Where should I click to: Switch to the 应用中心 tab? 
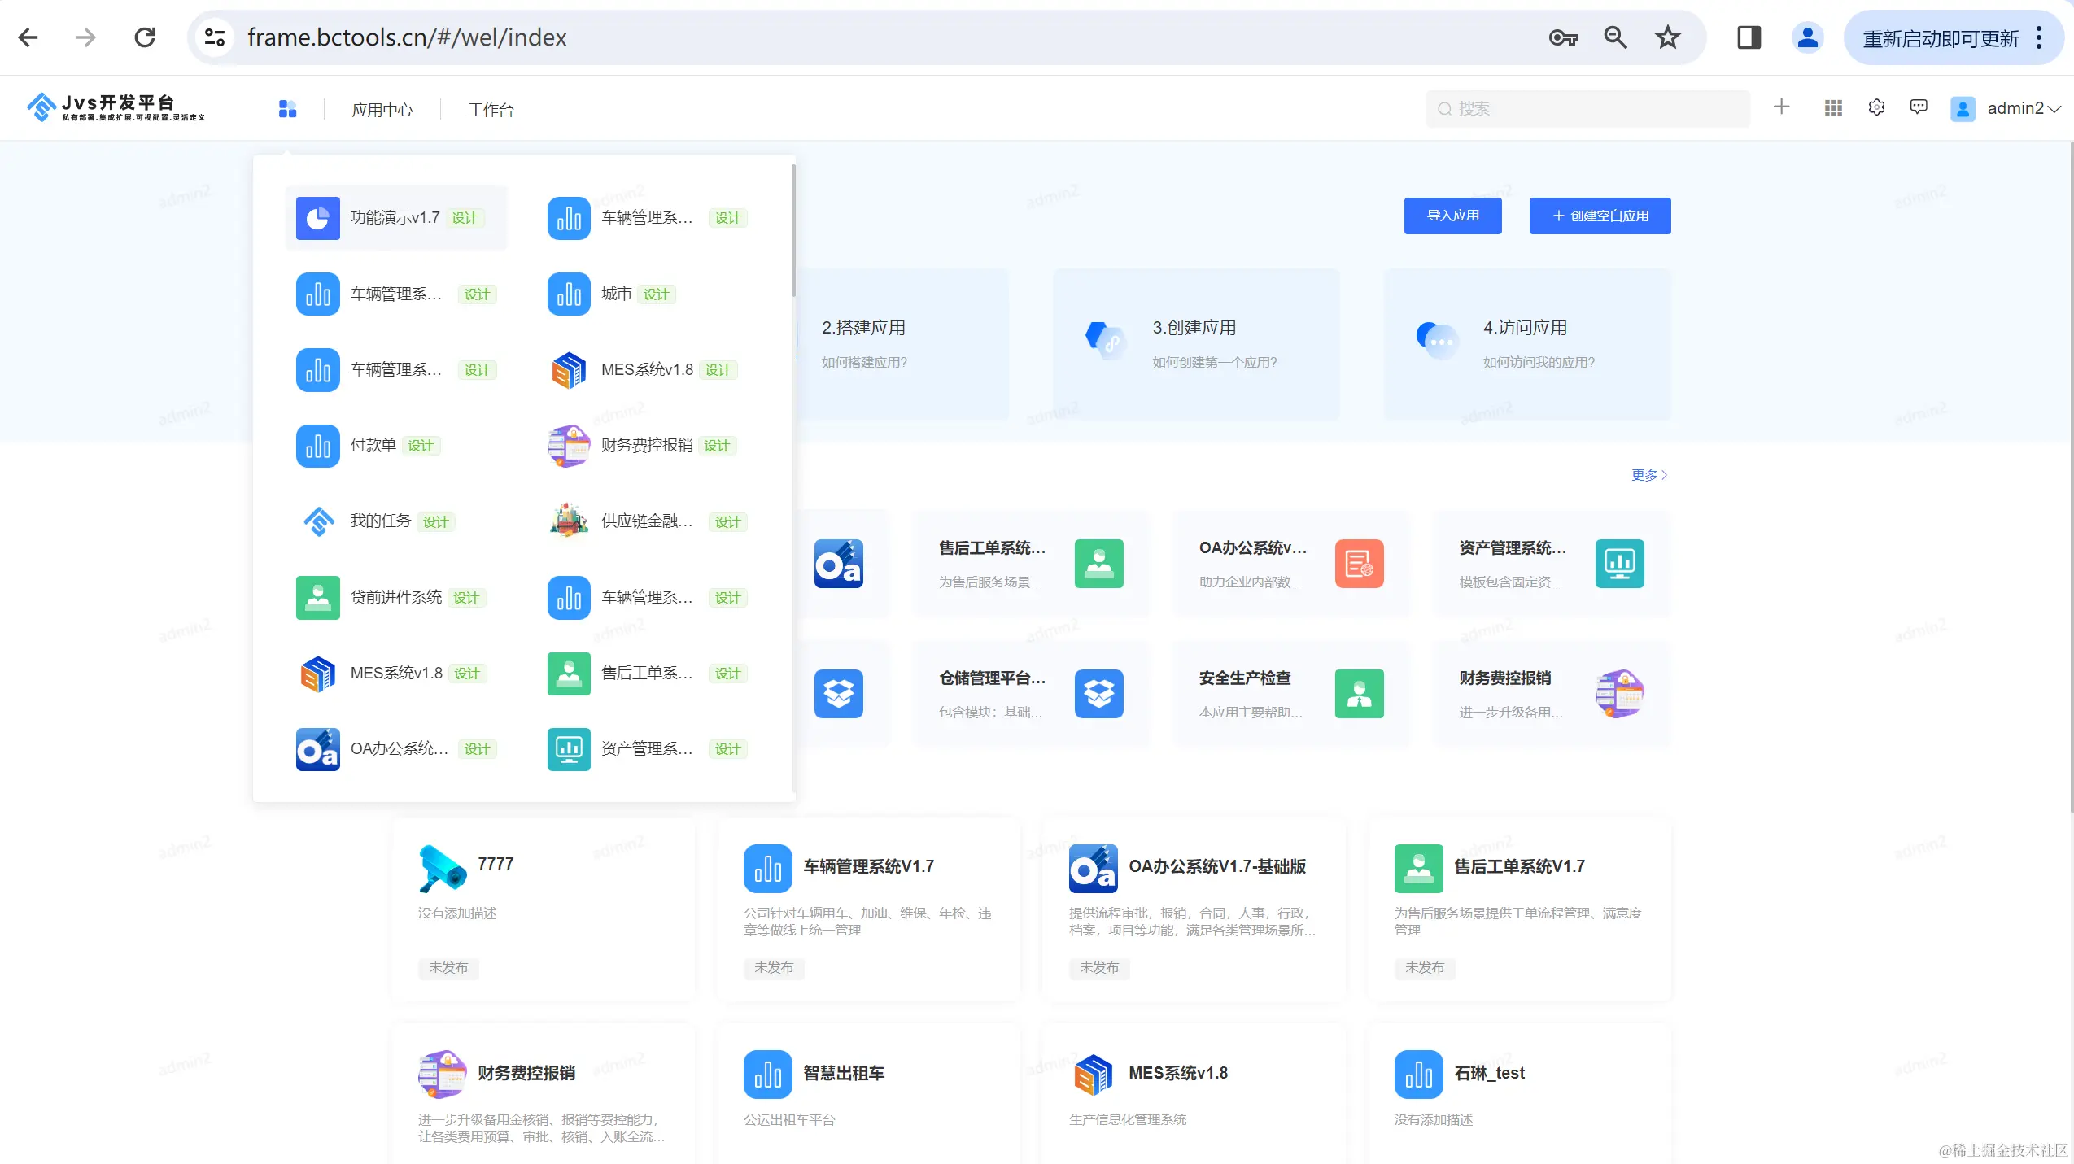pyautogui.click(x=382, y=110)
